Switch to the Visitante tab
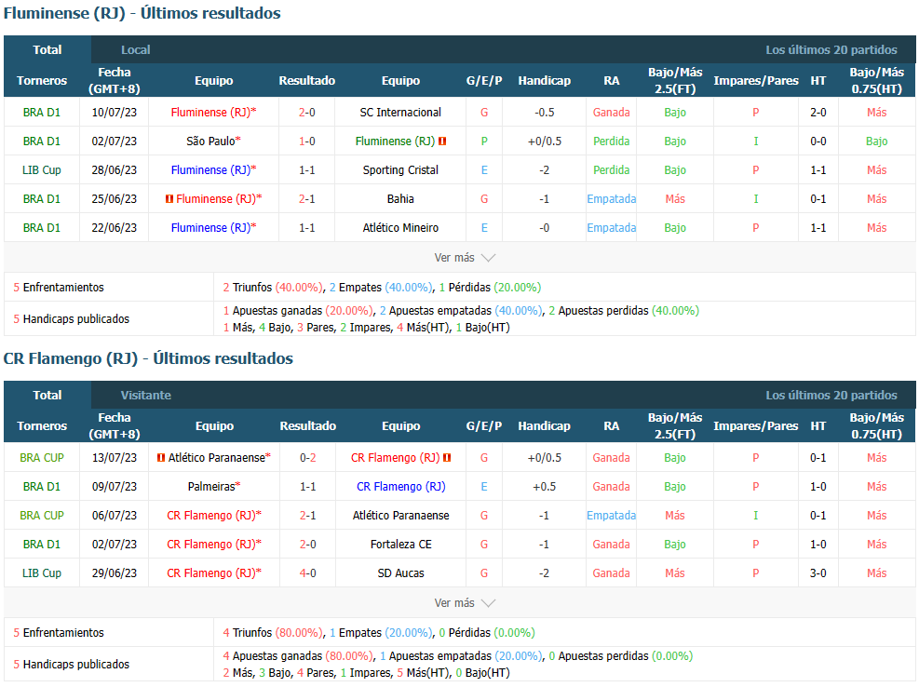The image size is (919, 687). tap(146, 395)
